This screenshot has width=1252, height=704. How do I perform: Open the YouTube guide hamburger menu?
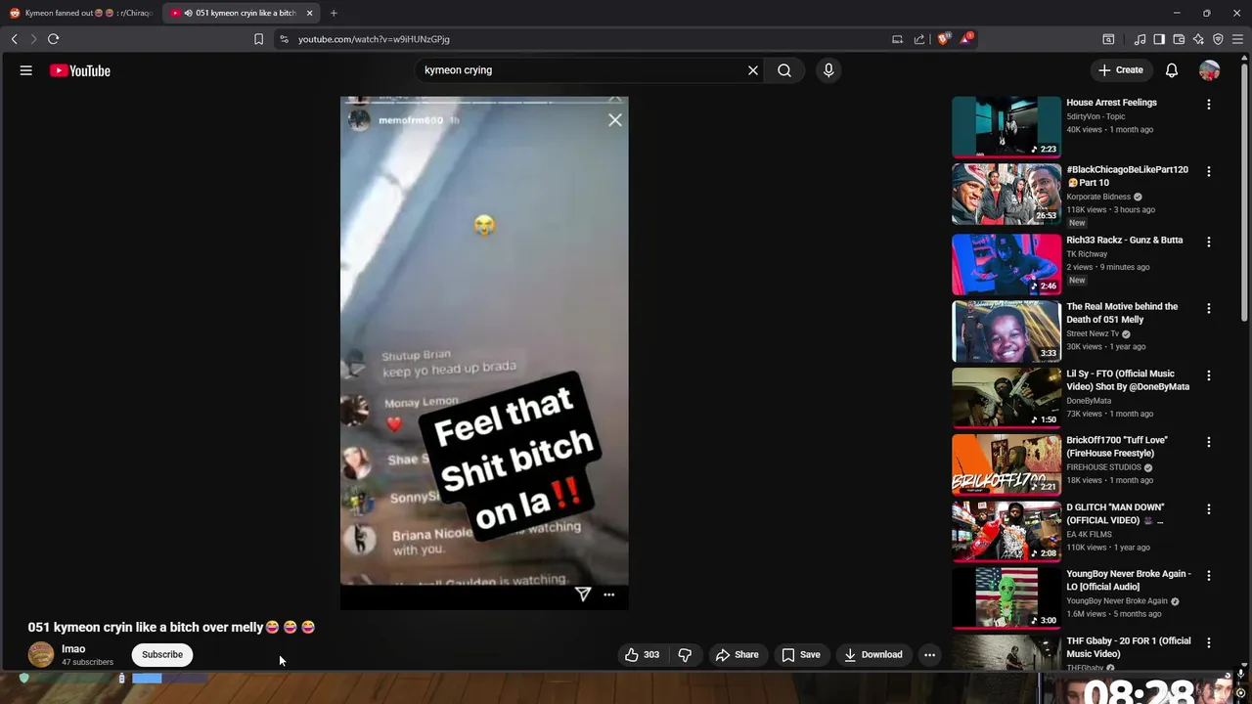pyautogui.click(x=26, y=70)
